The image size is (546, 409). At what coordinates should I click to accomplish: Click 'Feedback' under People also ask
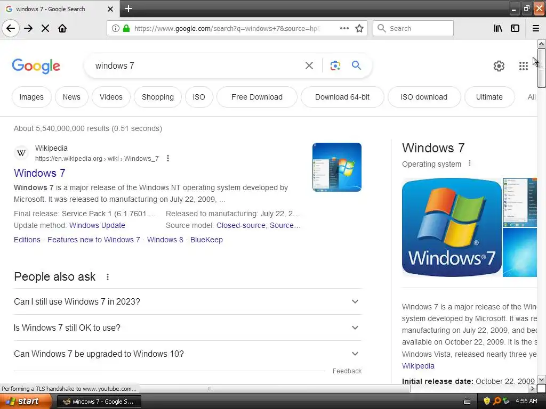[347, 371]
